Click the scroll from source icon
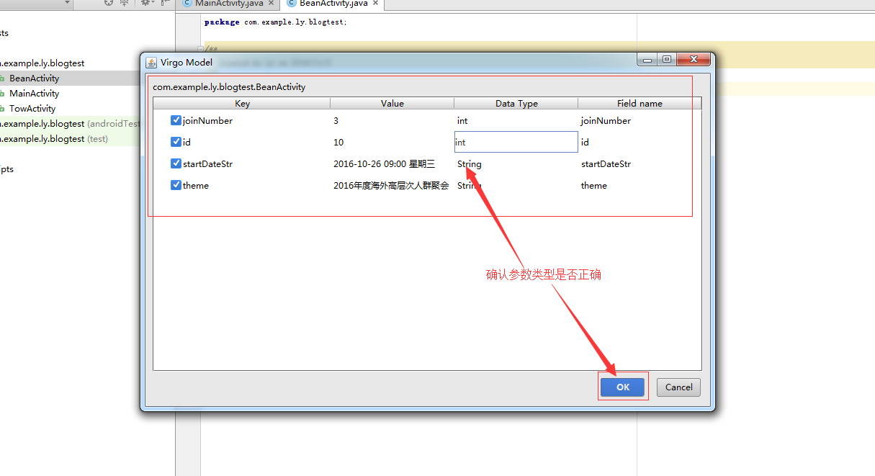The height and width of the screenshot is (476, 875). click(x=109, y=3)
